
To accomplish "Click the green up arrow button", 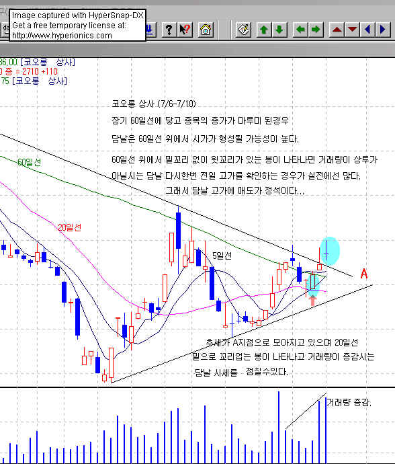I will 264,30.
